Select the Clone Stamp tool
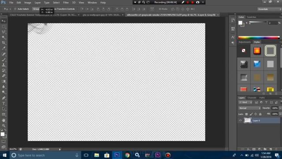This screenshot has height=159, width=282. click(x=4, y=65)
